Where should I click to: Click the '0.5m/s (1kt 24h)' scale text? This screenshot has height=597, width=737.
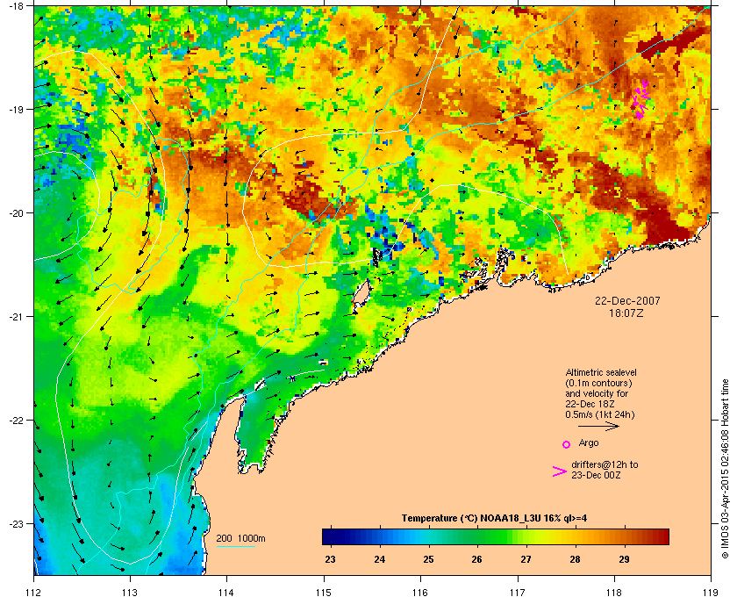(x=600, y=415)
